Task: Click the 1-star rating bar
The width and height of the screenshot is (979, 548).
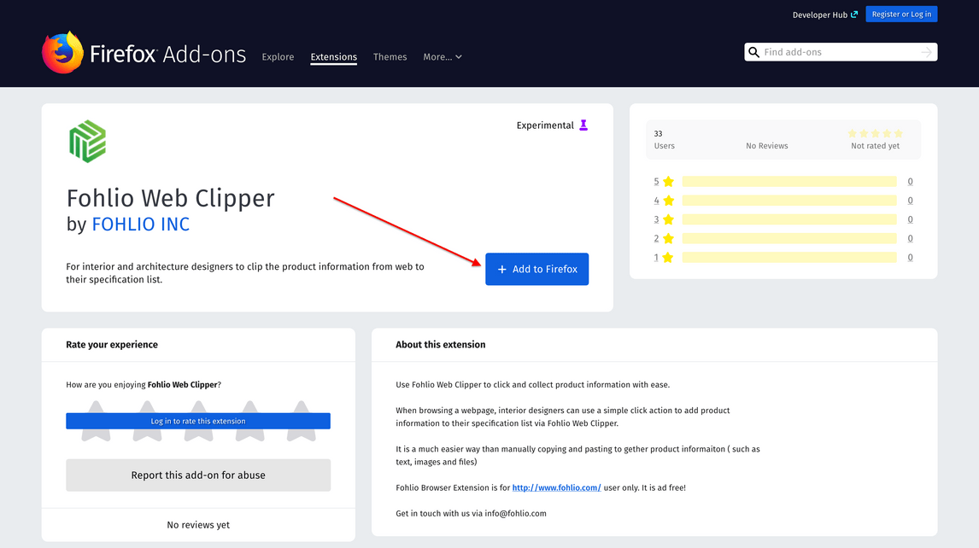Action: tap(789, 257)
